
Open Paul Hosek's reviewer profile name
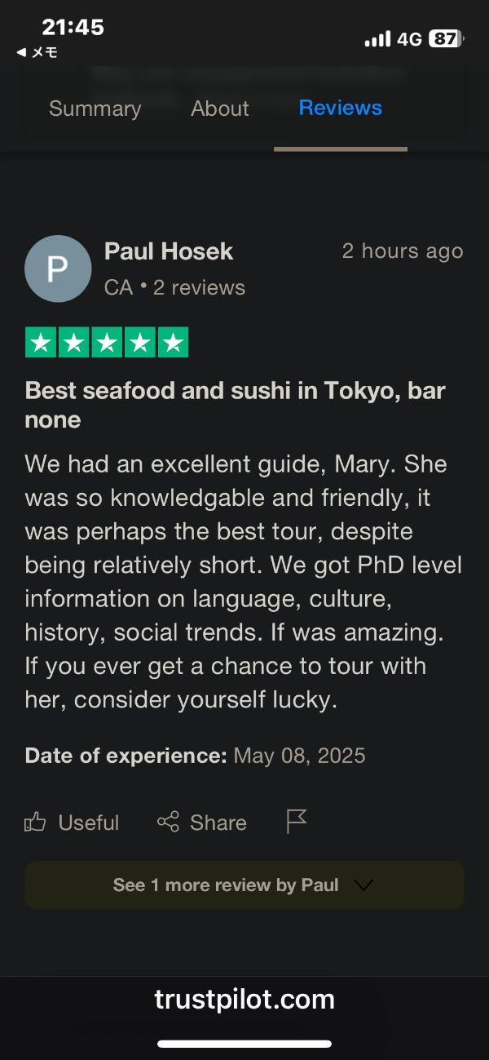coord(169,251)
